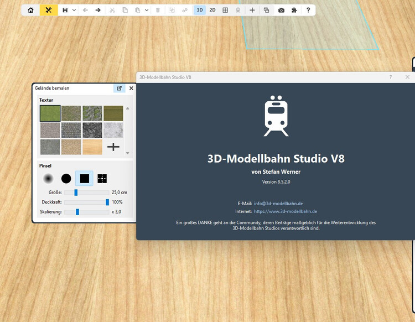Click the group objects icon
This screenshot has height=322, width=415.
172,11
